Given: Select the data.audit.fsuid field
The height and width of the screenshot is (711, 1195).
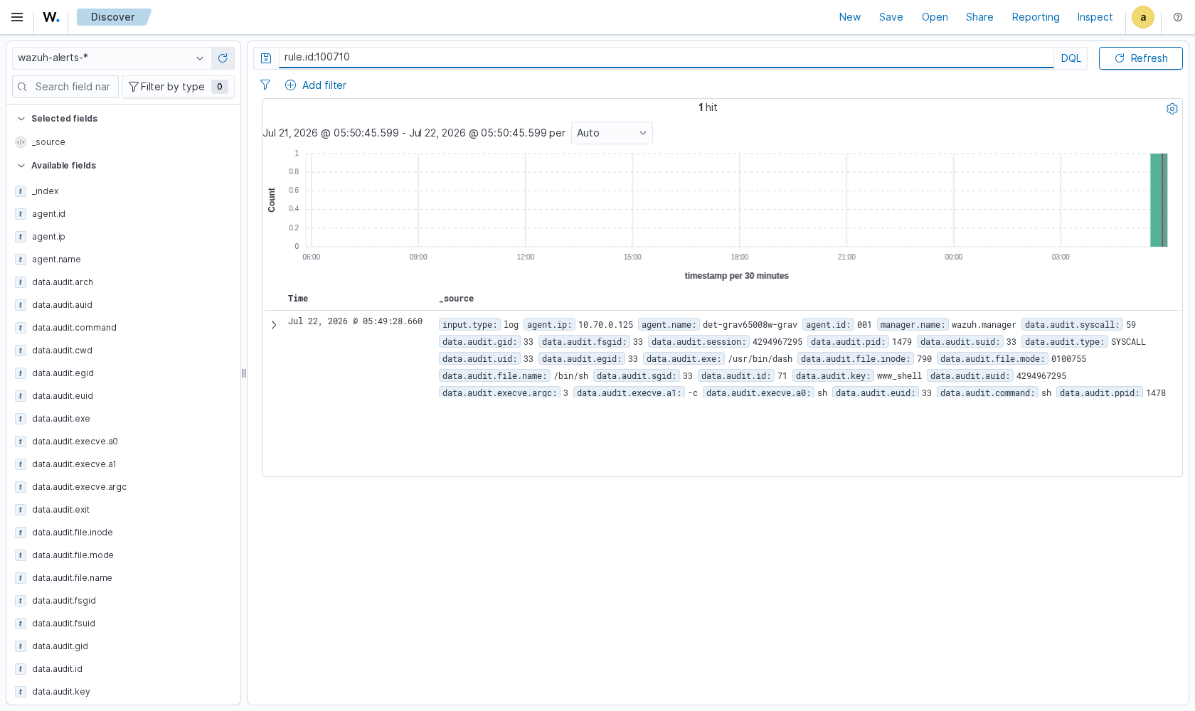Looking at the screenshot, I should click(63, 624).
